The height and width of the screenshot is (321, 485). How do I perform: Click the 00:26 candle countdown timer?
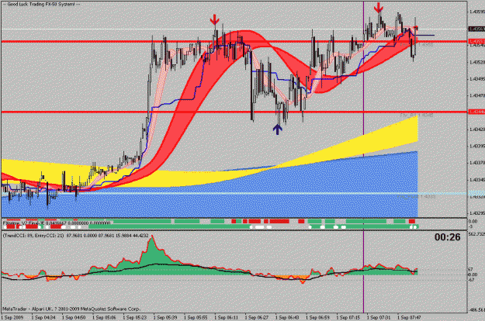[x=447, y=237]
